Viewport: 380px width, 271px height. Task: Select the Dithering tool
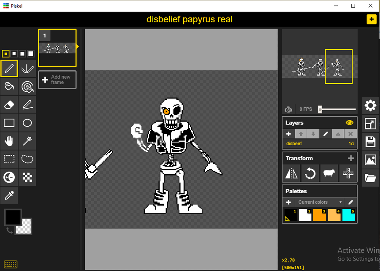(27, 177)
